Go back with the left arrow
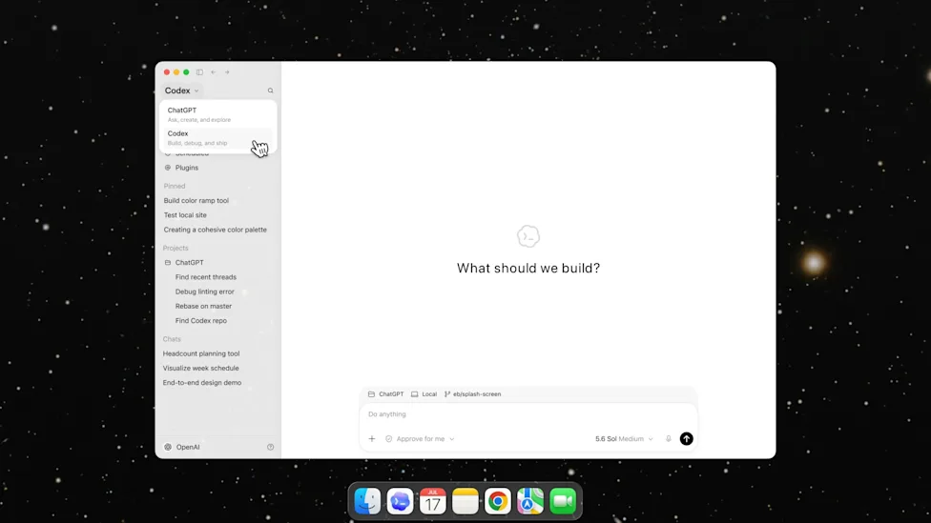Image resolution: width=931 pixels, height=523 pixels. (214, 72)
